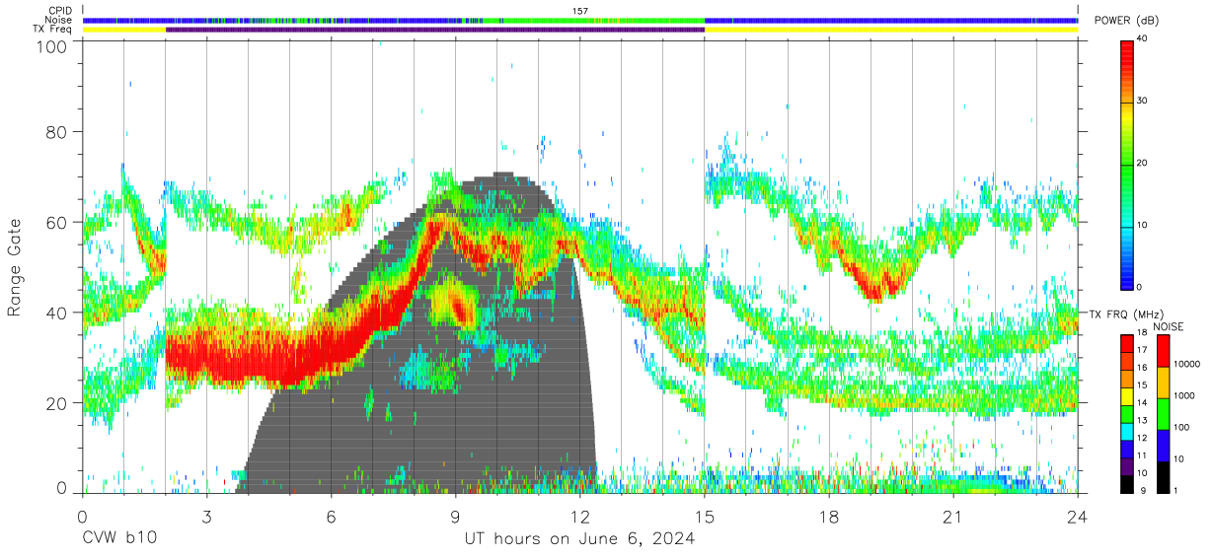Click the TX FRQ color scale bar

1127,413
